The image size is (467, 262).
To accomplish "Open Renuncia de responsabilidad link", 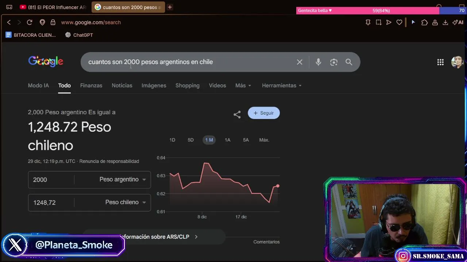I will [109, 161].
